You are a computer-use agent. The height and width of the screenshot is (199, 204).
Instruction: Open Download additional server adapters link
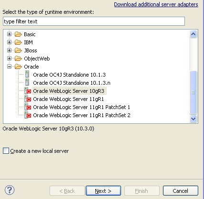(156, 4)
